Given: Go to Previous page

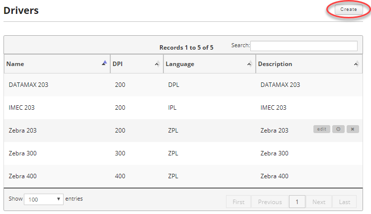Looking at the screenshot, I should (270, 202).
